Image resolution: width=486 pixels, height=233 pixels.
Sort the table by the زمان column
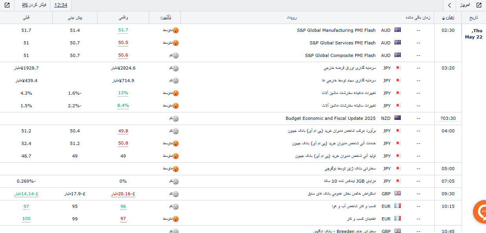(x=448, y=18)
